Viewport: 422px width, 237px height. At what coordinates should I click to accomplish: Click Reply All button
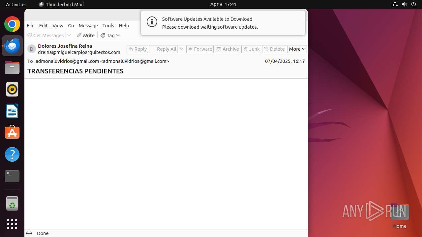pyautogui.click(x=164, y=49)
